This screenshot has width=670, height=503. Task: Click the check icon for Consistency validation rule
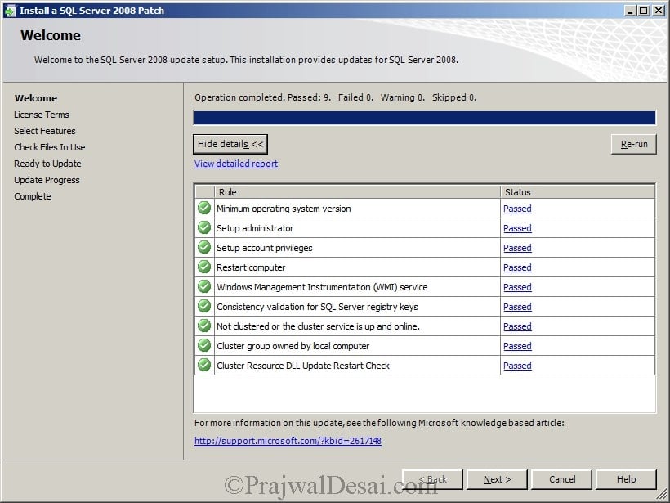click(x=204, y=306)
